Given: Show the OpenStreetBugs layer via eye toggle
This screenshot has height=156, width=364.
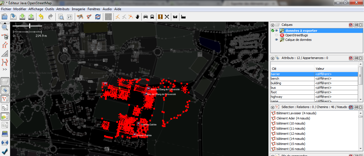Looking at the screenshot, I should pyautogui.click(x=276, y=35).
